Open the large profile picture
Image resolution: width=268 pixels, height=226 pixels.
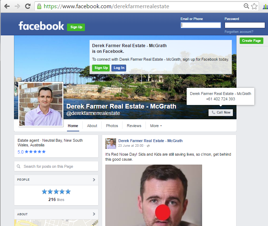tap(41, 104)
